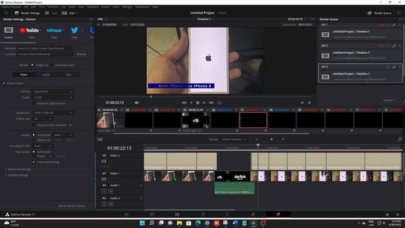Click the Render 1 button
Image resolution: width=405 pixels, height=228 pixels.
pyautogui.click(x=389, y=100)
